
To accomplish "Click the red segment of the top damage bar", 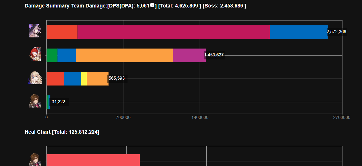I will coord(62,32).
